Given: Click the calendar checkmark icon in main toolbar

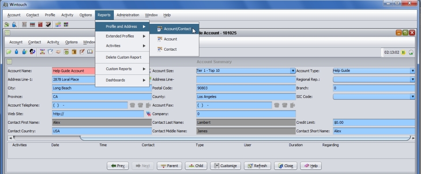Looking at the screenshot, I should point(48,25).
